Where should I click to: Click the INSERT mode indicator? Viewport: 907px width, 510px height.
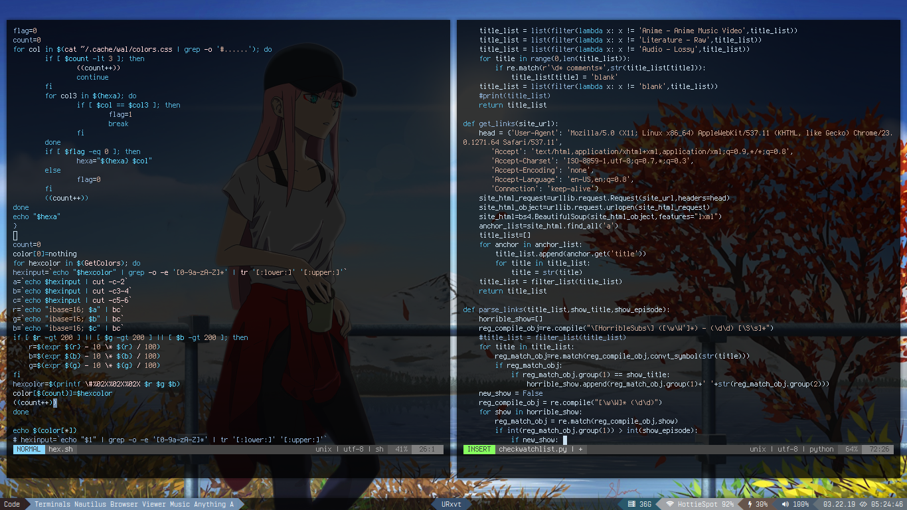click(479, 449)
